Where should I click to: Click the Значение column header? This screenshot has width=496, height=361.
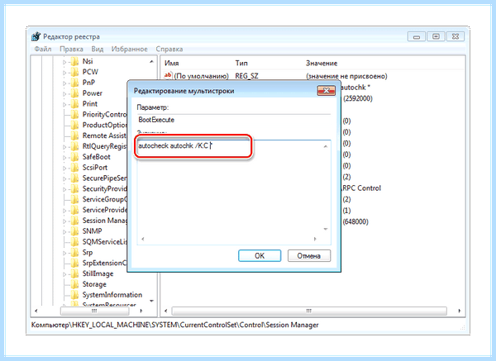tap(322, 64)
